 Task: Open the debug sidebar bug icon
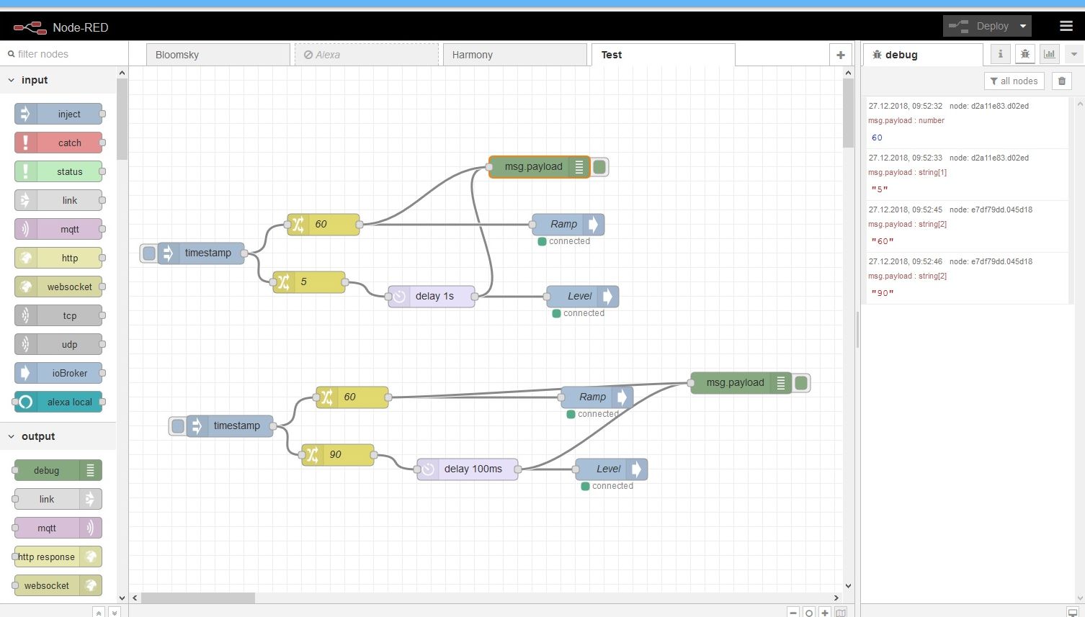(1025, 54)
